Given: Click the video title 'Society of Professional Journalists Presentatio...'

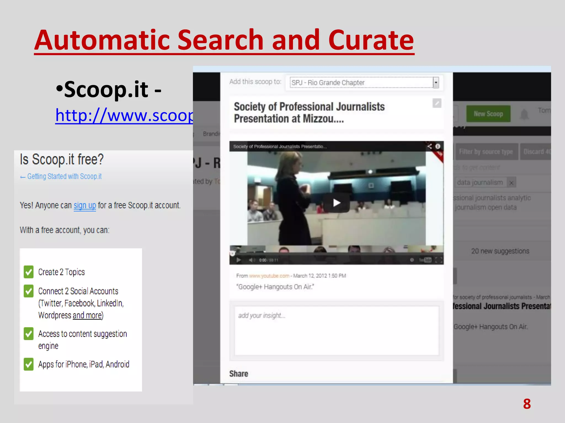Looking at the screenshot, I should coord(280,147).
